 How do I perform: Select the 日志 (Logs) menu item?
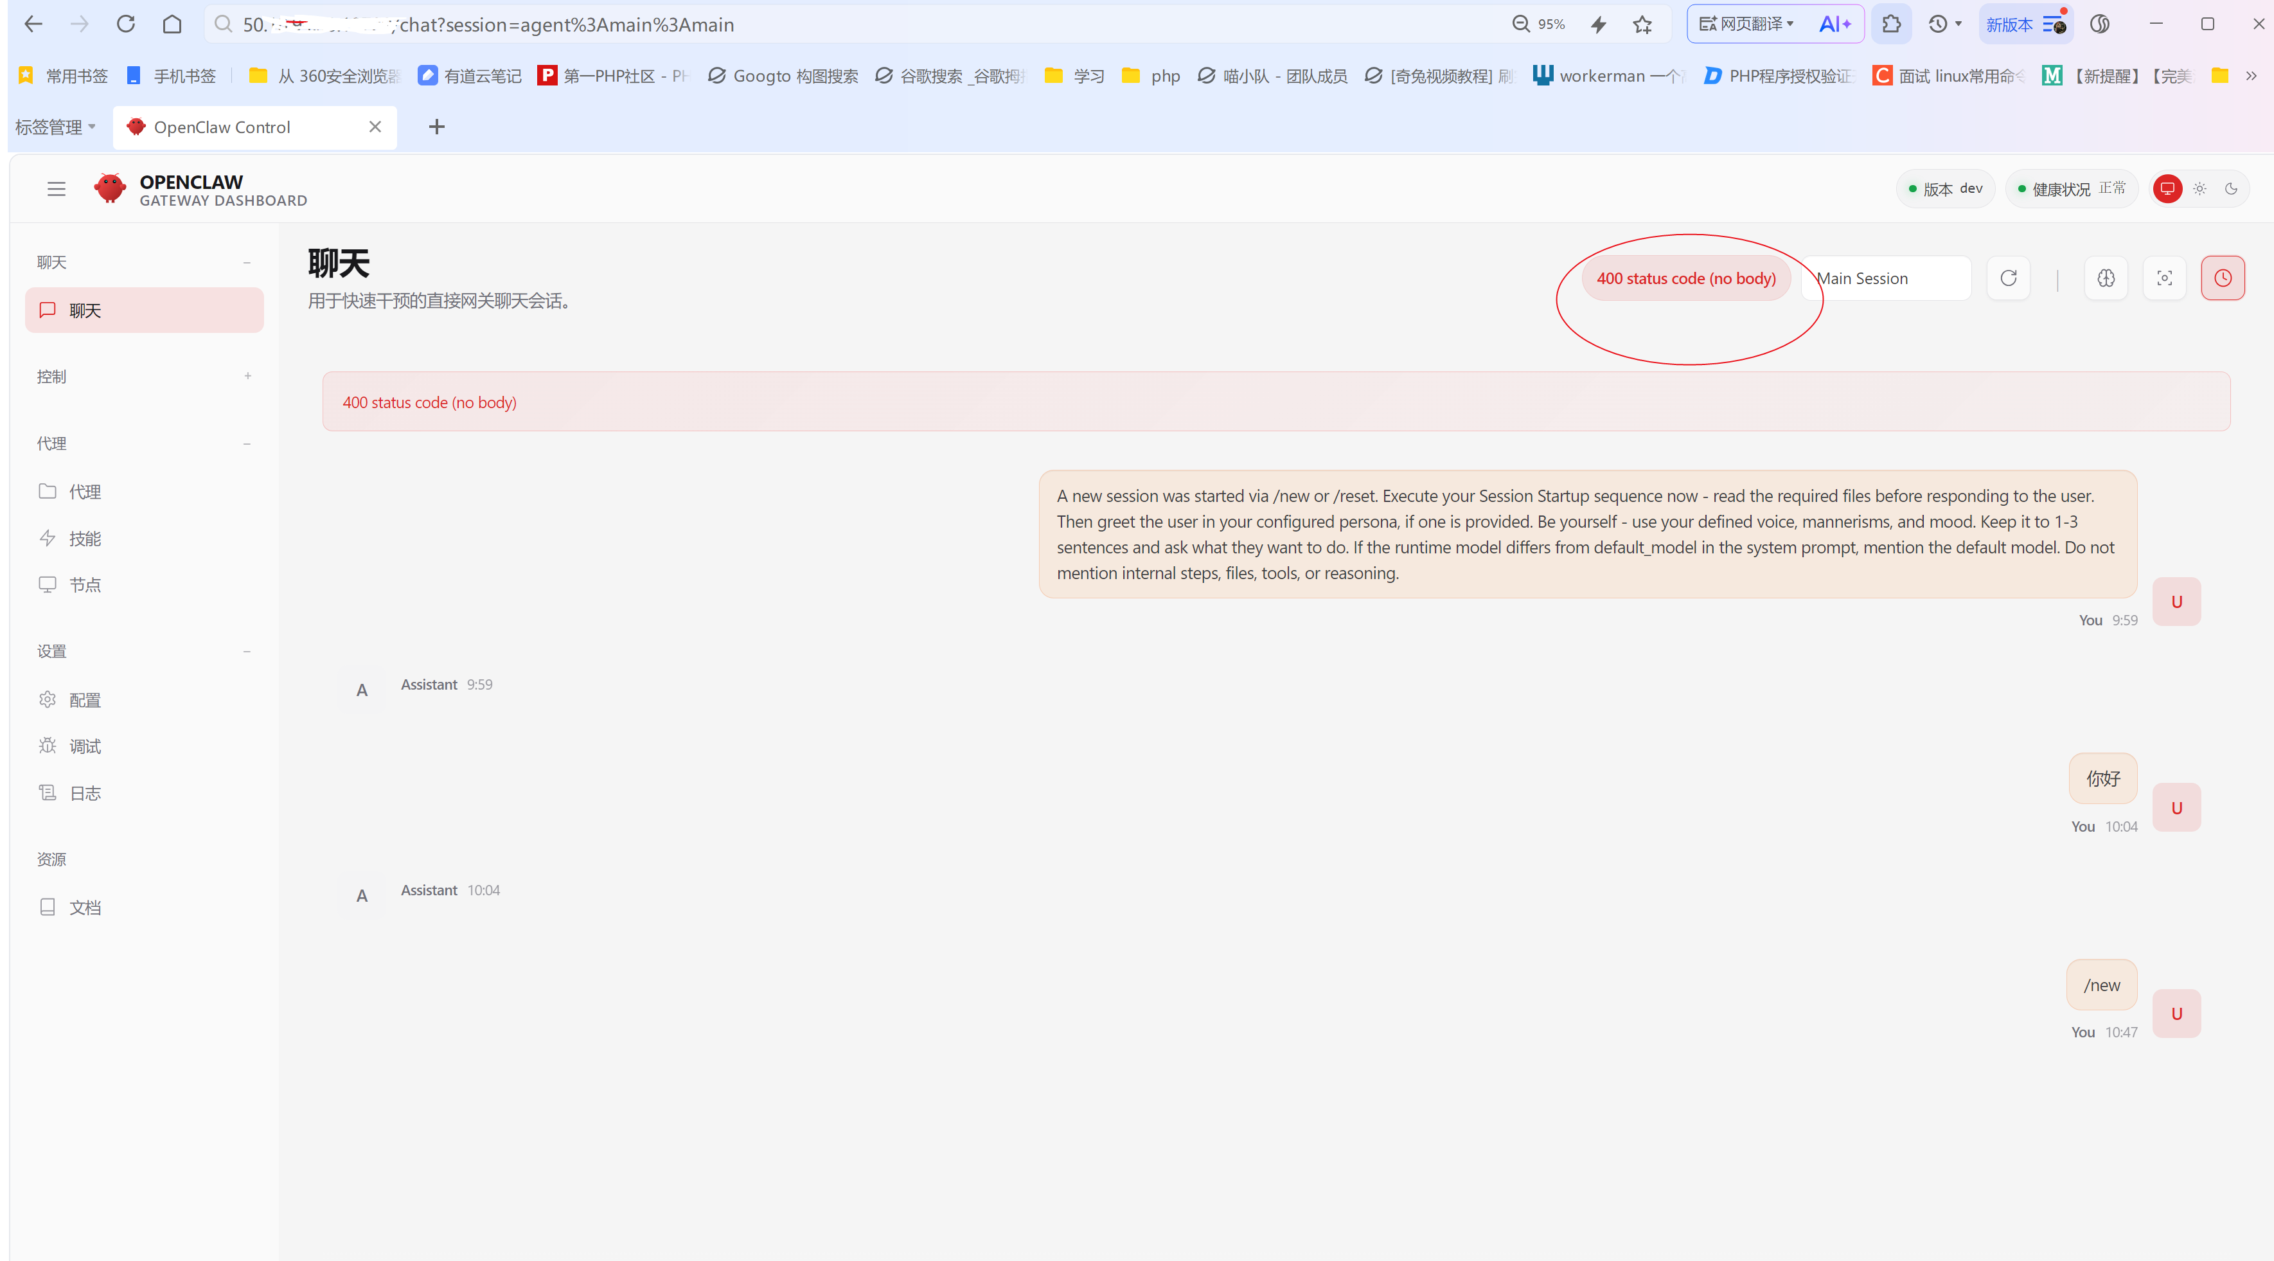(85, 794)
